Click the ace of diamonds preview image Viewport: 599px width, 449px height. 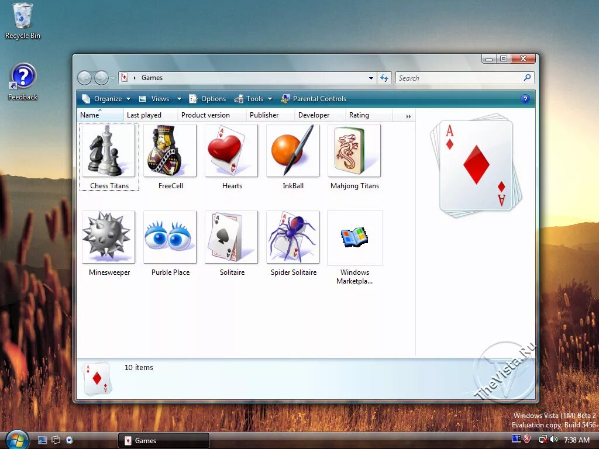(476, 165)
